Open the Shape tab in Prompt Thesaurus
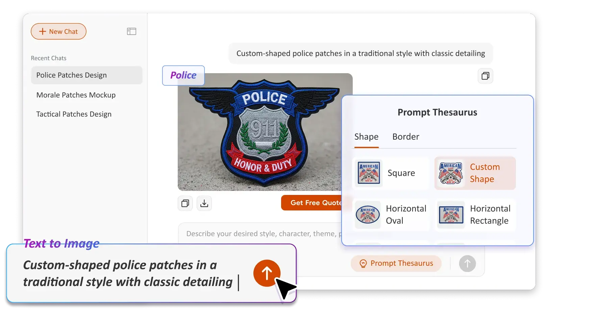596x315 pixels. pyautogui.click(x=366, y=137)
